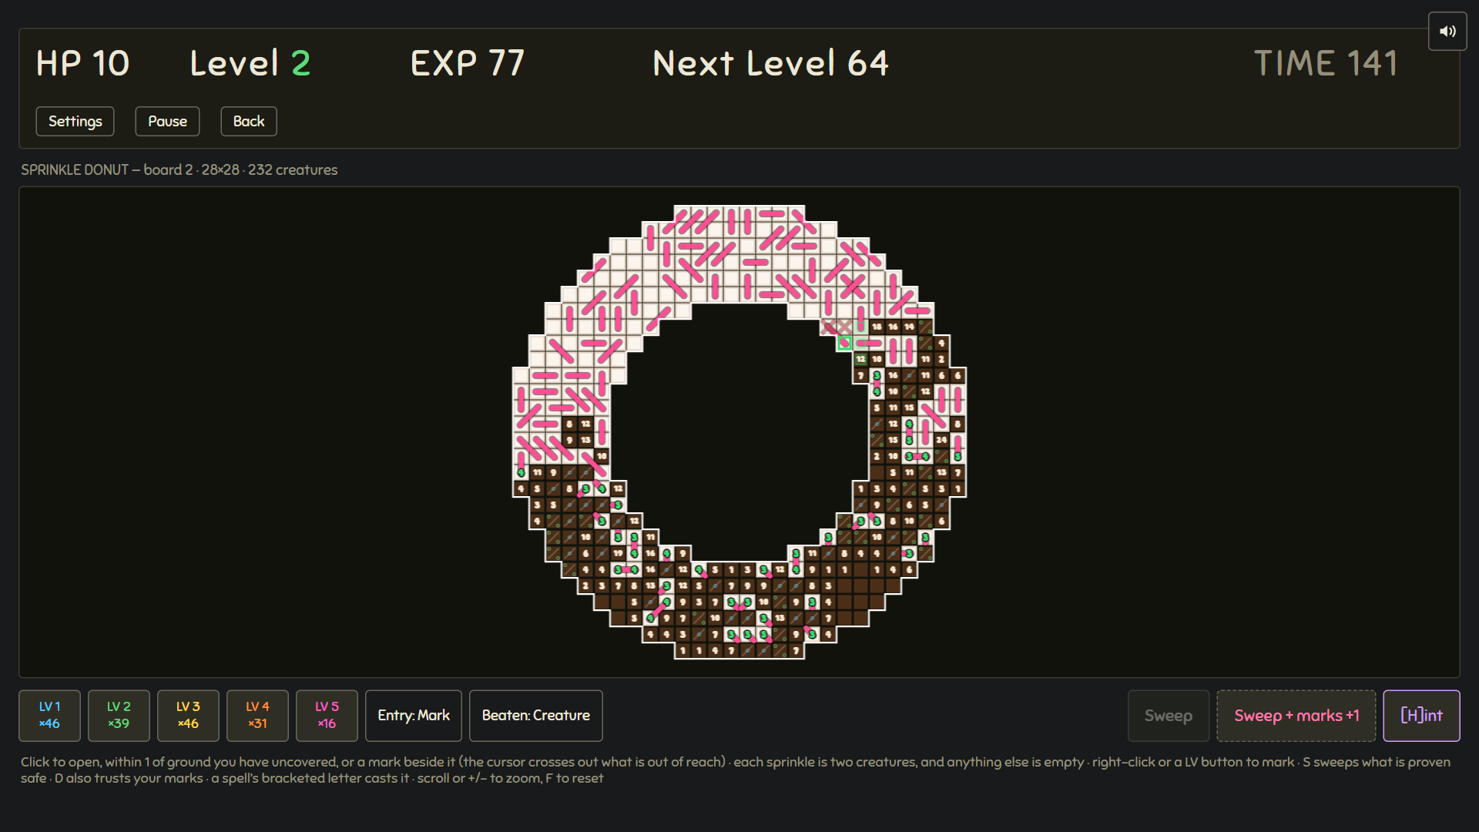Mute the game sound with speaker icon
1479x832 pixels.
[x=1447, y=32]
